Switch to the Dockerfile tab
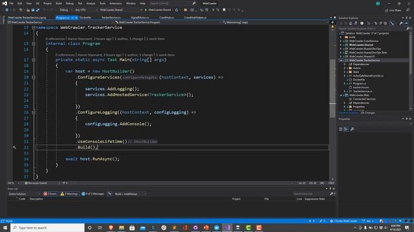The image size is (414, 232). coord(85,17)
